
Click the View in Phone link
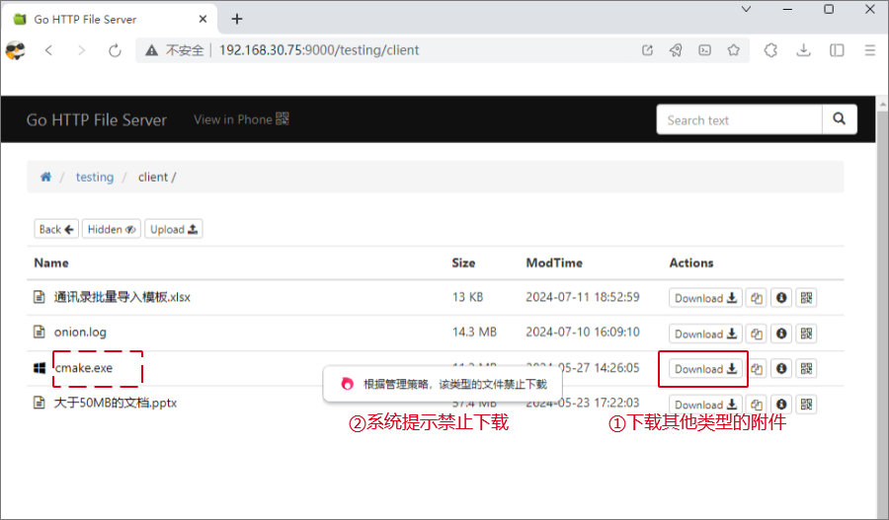pos(242,119)
